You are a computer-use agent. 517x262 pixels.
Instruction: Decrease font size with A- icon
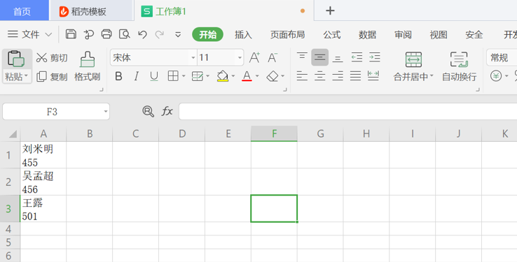[x=273, y=58]
